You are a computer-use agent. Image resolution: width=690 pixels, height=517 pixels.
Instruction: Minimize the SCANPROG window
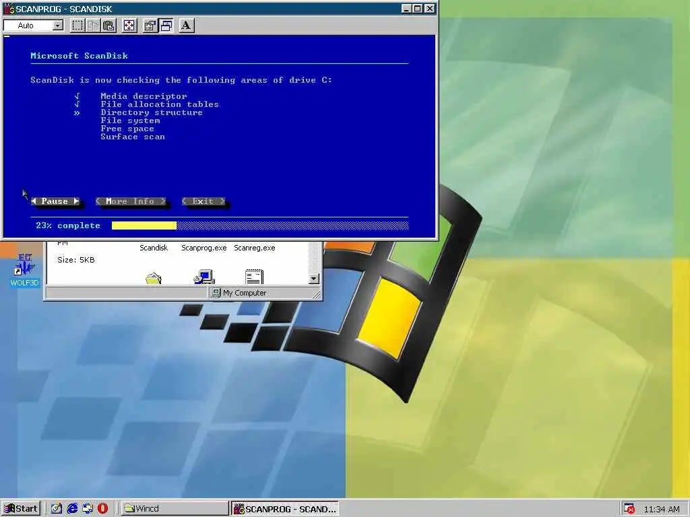(406, 8)
